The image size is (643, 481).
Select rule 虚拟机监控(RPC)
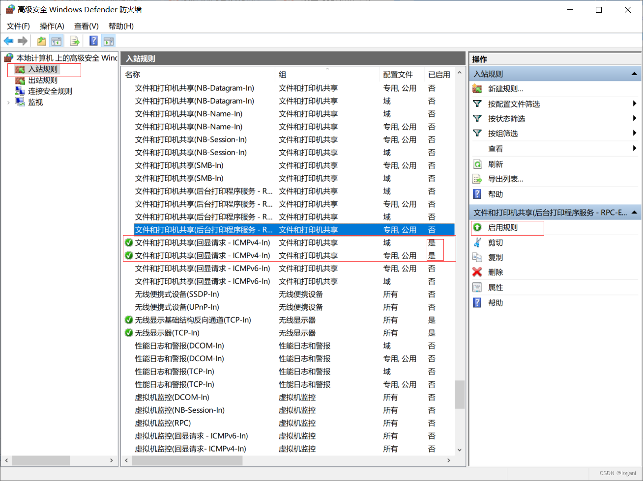click(288, 423)
